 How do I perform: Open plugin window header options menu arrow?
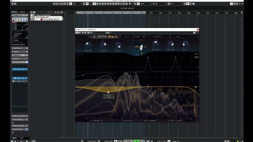point(198,33)
